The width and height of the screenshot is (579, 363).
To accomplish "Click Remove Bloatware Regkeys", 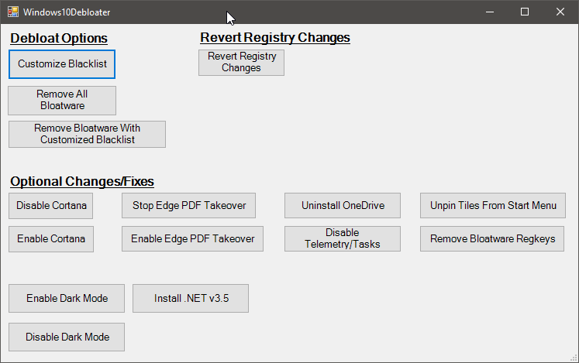I will click(493, 239).
